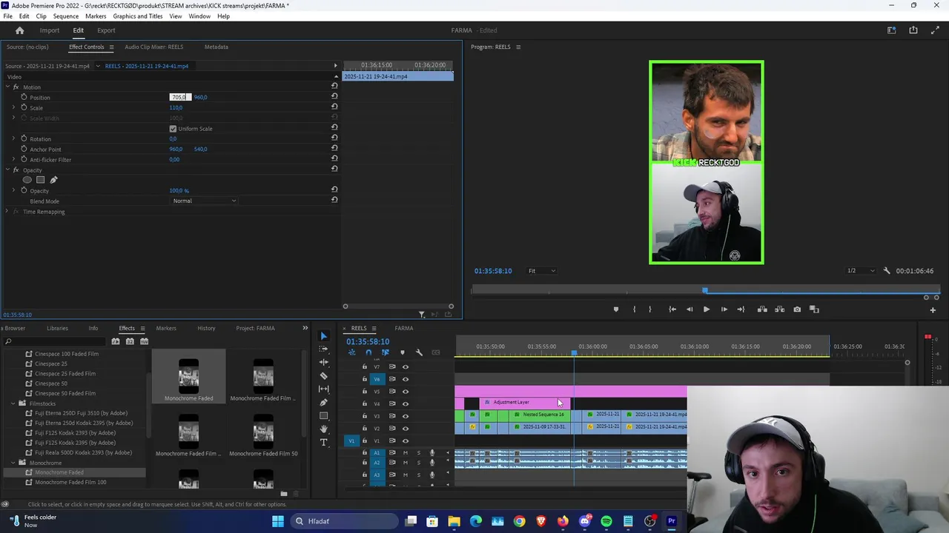The height and width of the screenshot is (533, 949).
Task: Select the Track Select Forward tool
Action: [323, 349]
